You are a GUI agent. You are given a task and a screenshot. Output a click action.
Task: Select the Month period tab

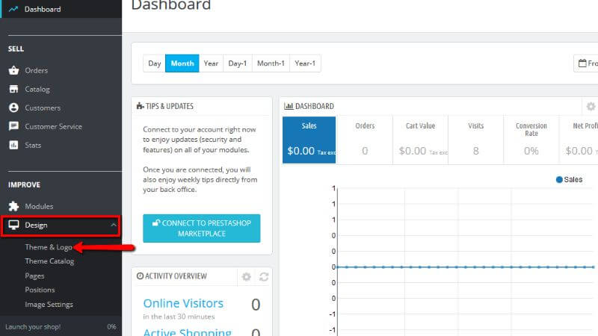(182, 63)
